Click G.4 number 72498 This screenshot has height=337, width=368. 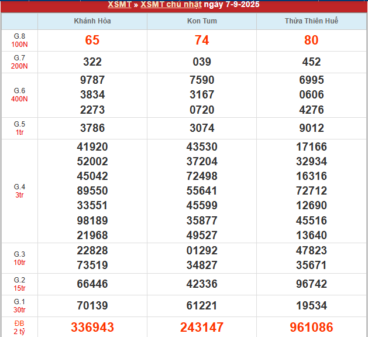pos(202,176)
